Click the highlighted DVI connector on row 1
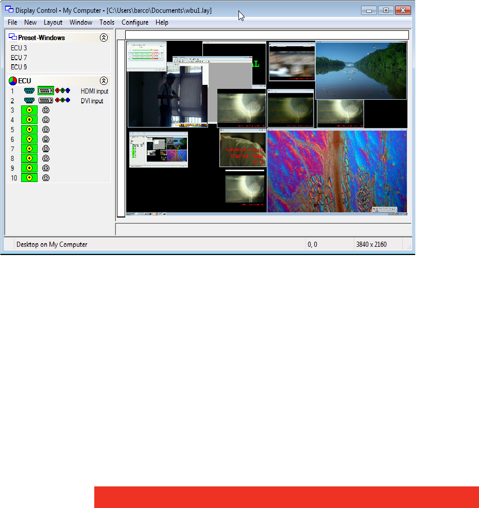 46,91
